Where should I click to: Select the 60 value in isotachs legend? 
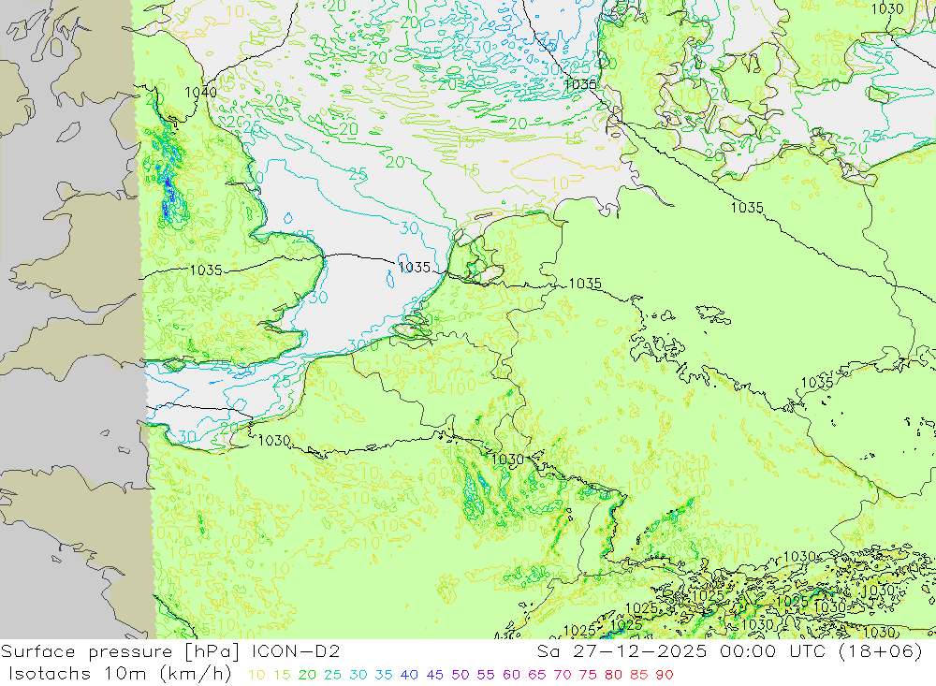pyautogui.click(x=512, y=675)
